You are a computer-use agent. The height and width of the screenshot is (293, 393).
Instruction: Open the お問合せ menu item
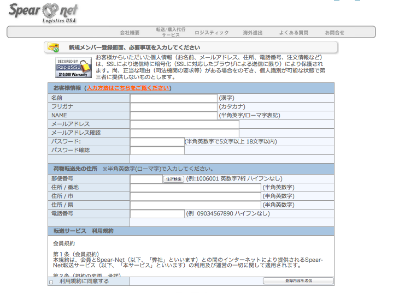pyautogui.click(x=335, y=33)
